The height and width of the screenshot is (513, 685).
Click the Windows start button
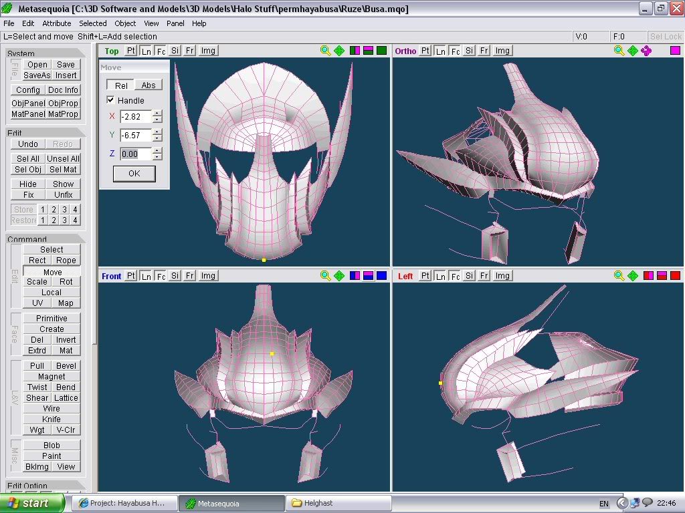[32, 503]
